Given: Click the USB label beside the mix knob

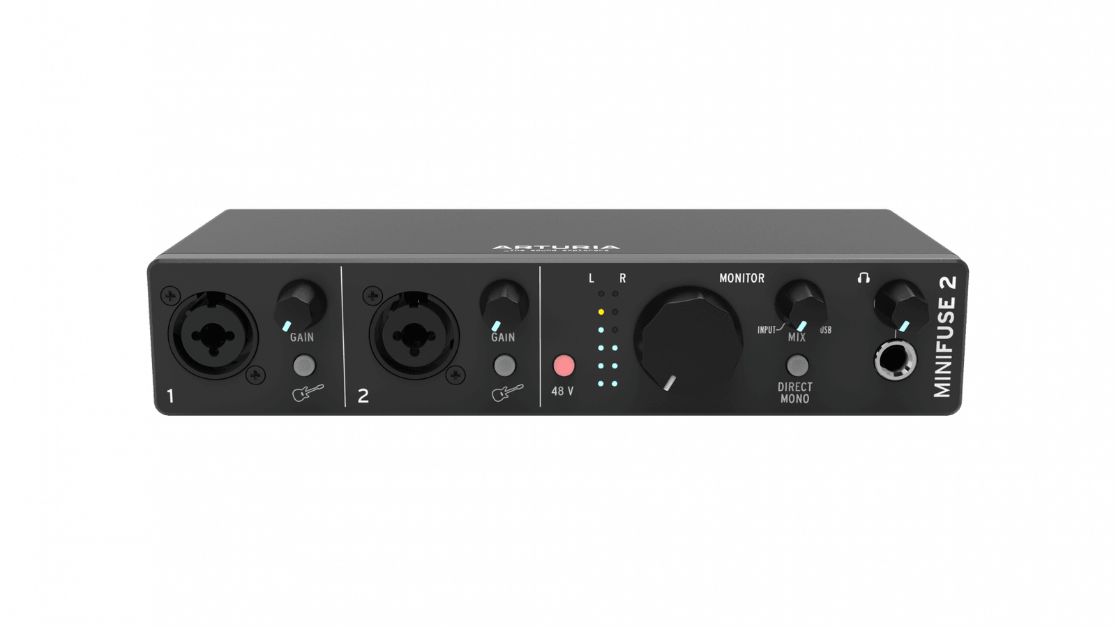Looking at the screenshot, I should (826, 330).
